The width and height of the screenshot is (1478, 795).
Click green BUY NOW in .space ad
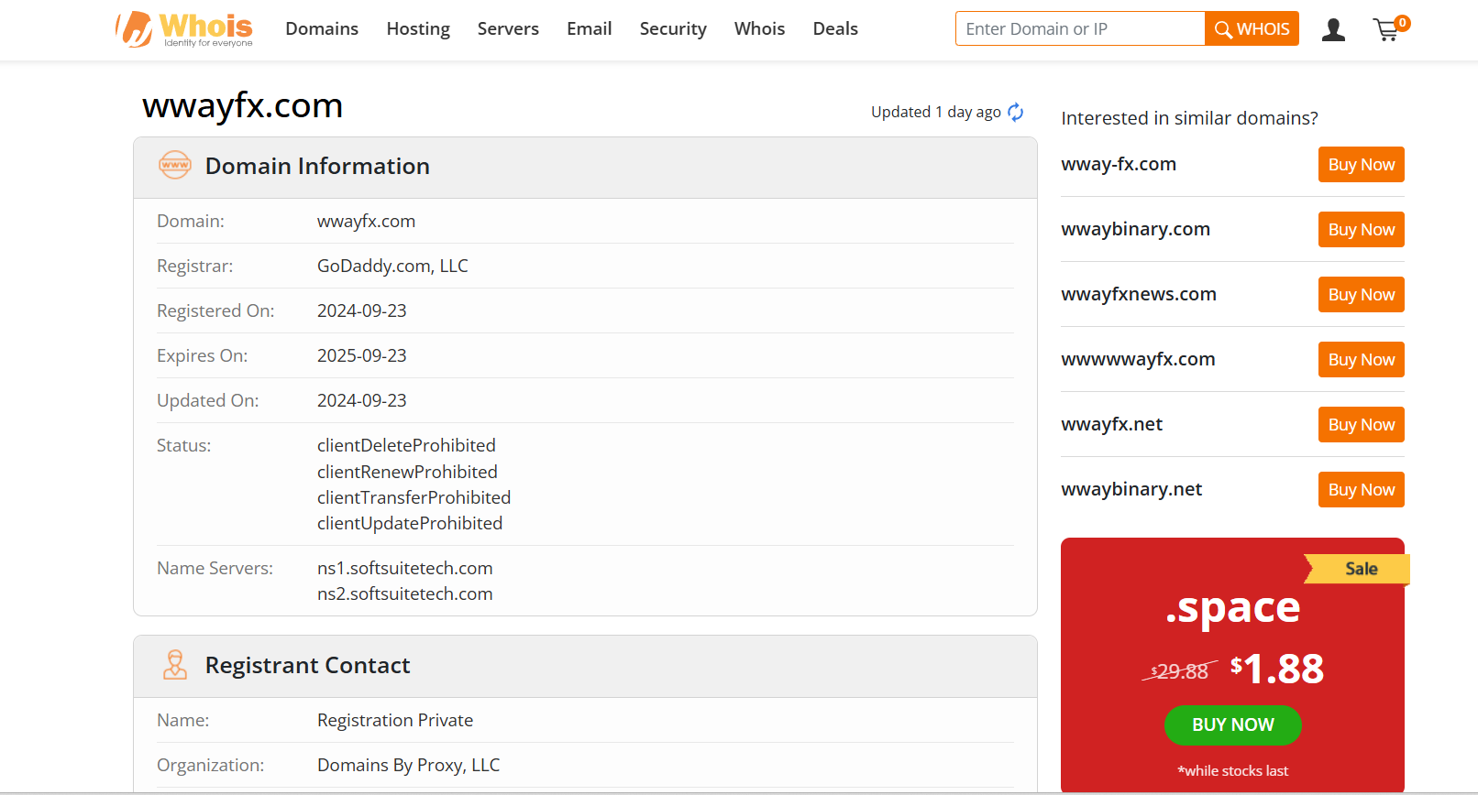click(1232, 724)
